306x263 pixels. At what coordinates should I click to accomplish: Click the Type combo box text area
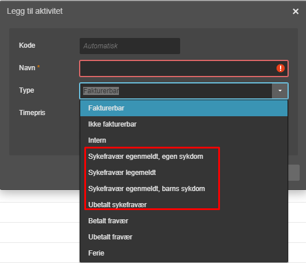coord(176,91)
